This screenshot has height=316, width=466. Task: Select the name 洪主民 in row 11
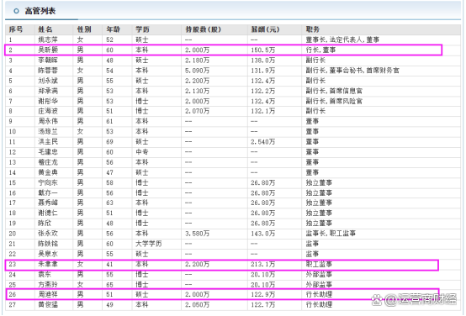pos(48,142)
